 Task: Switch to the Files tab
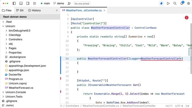[7, 10]
